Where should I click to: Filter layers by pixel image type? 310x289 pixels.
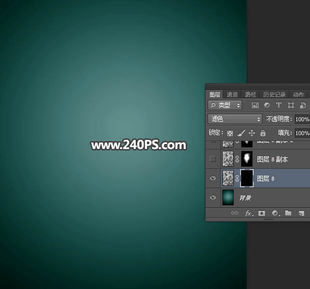[255, 105]
